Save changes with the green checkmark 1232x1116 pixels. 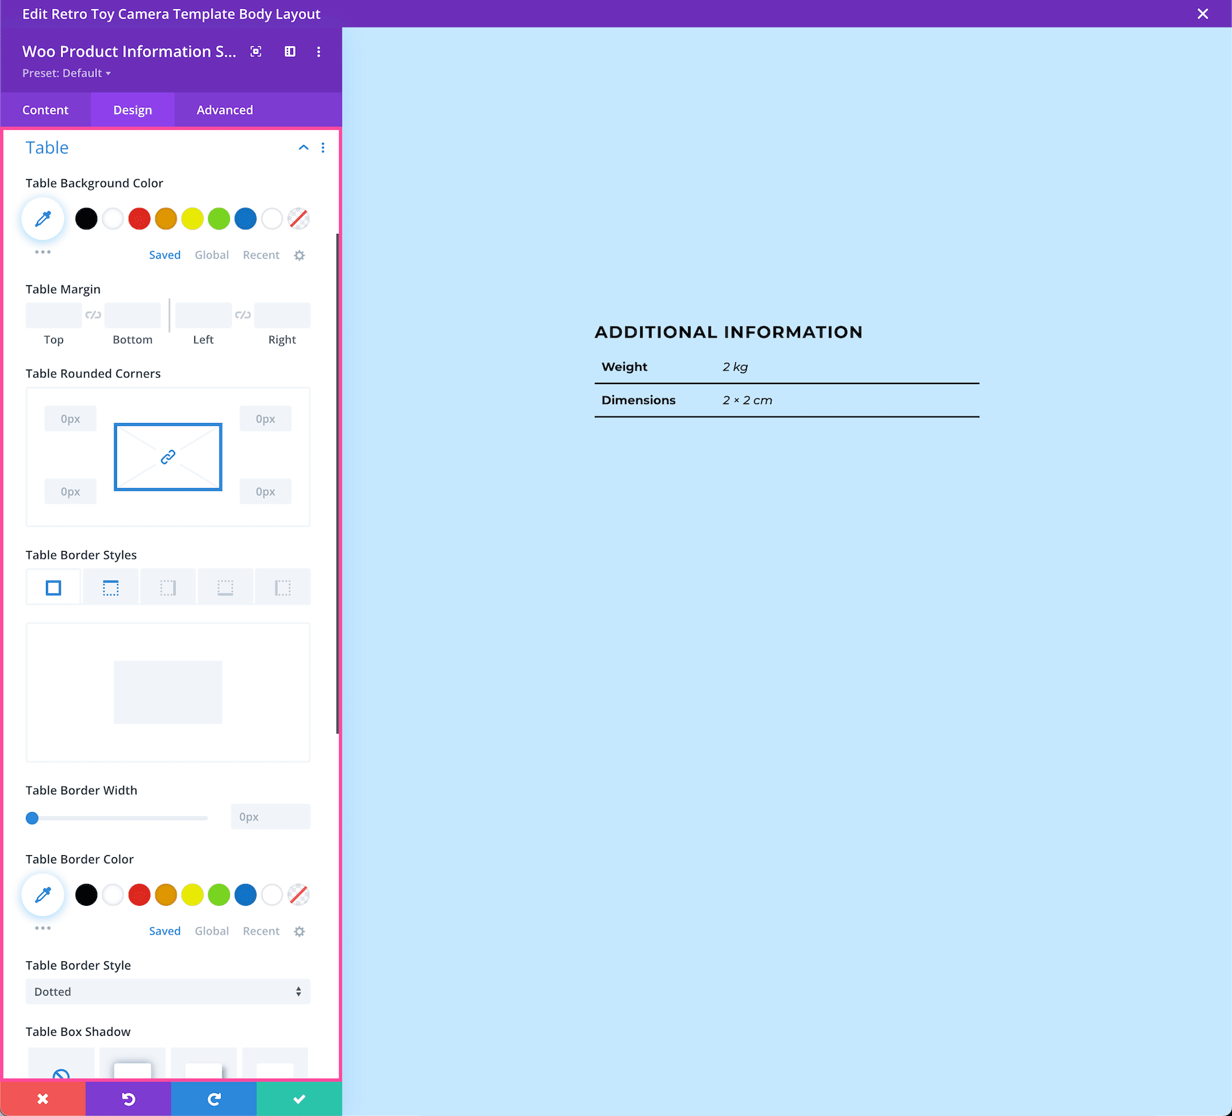(x=299, y=1099)
